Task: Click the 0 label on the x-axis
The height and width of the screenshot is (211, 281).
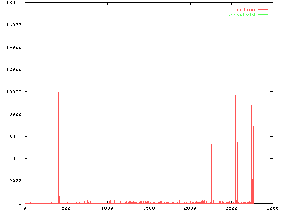Action: (25, 208)
